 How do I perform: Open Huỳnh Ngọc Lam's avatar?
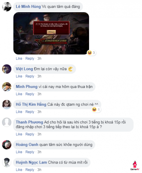7,163
